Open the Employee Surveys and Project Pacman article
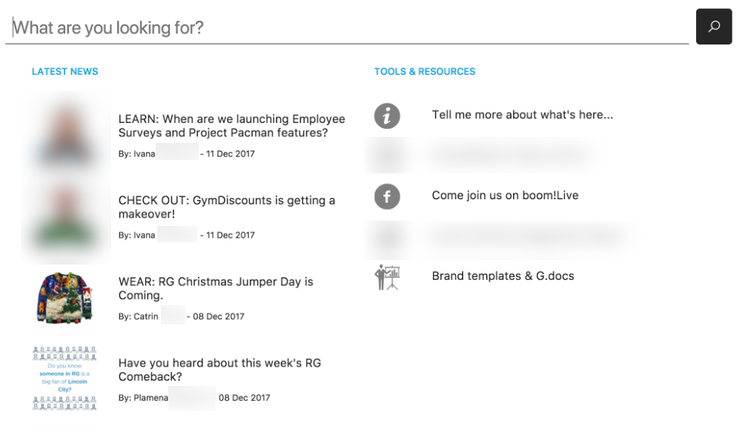This screenshot has width=748, height=437. 231,126
